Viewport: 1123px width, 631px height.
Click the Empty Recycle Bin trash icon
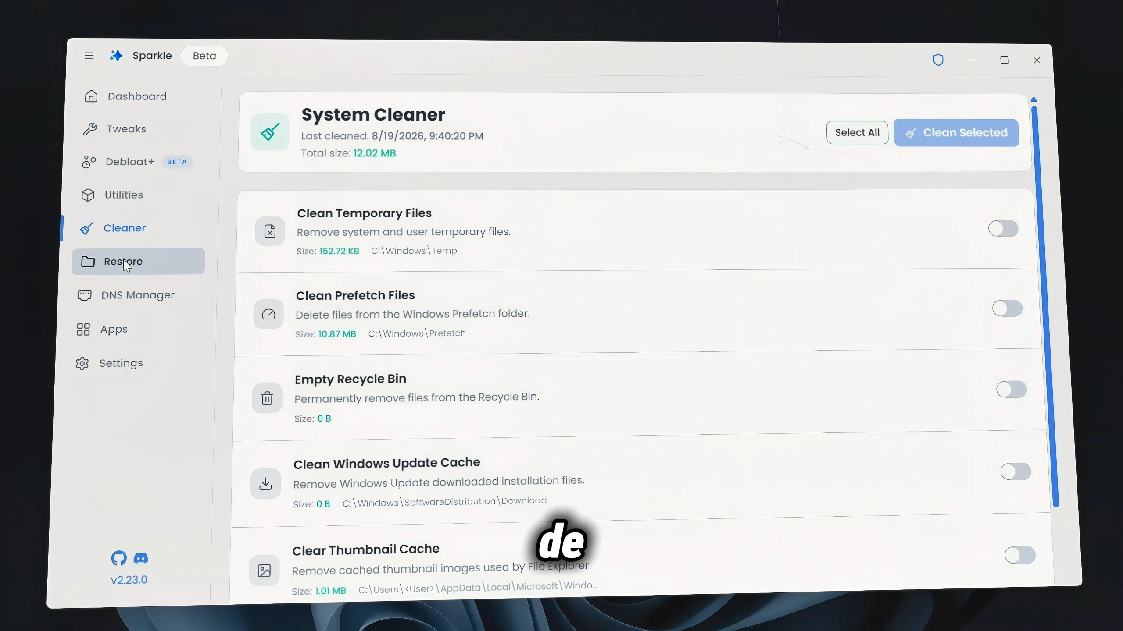point(267,398)
